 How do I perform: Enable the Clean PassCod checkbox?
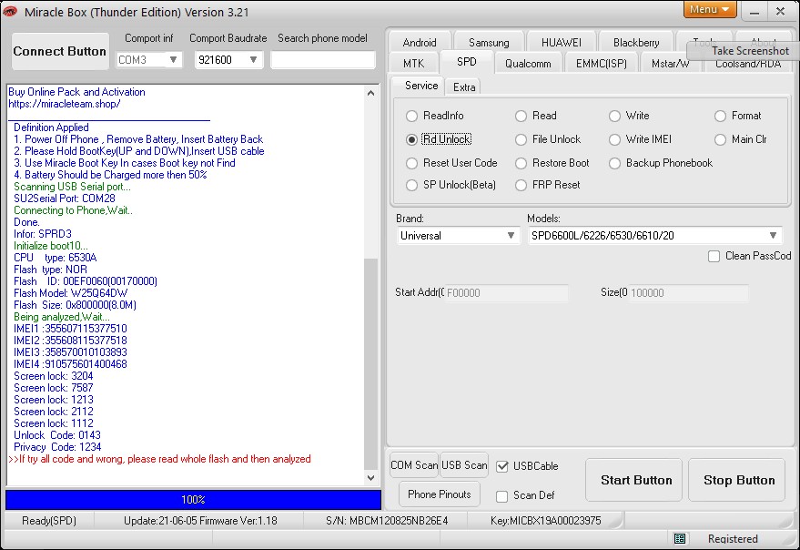(714, 257)
